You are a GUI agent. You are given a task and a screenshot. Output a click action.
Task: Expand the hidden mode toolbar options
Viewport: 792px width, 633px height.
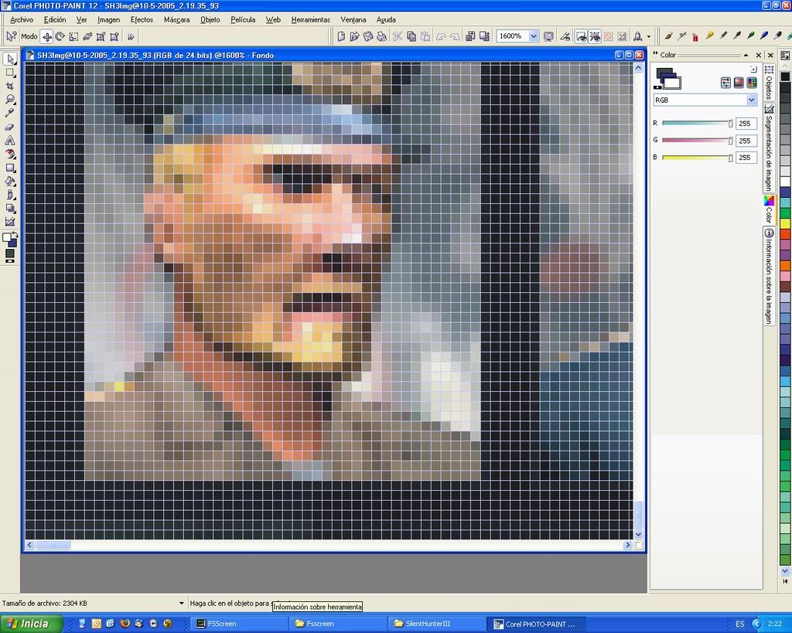click(131, 36)
